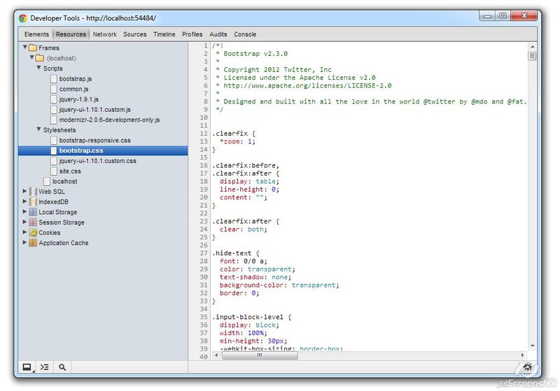Select common.js script
This screenshot has height=391, width=560.
pyautogui.click(x=73, y=89)
